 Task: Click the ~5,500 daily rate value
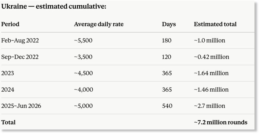click(83, 40)
